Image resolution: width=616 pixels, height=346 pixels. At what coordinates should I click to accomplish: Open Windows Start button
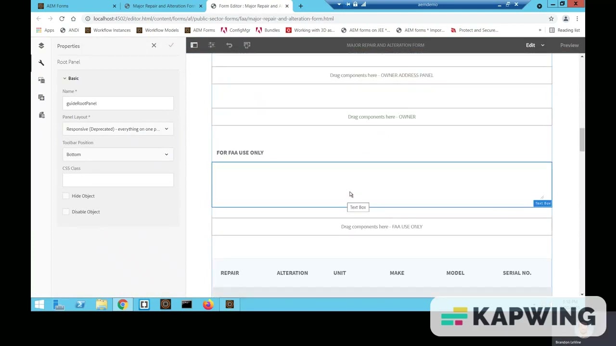coord(39,304)
